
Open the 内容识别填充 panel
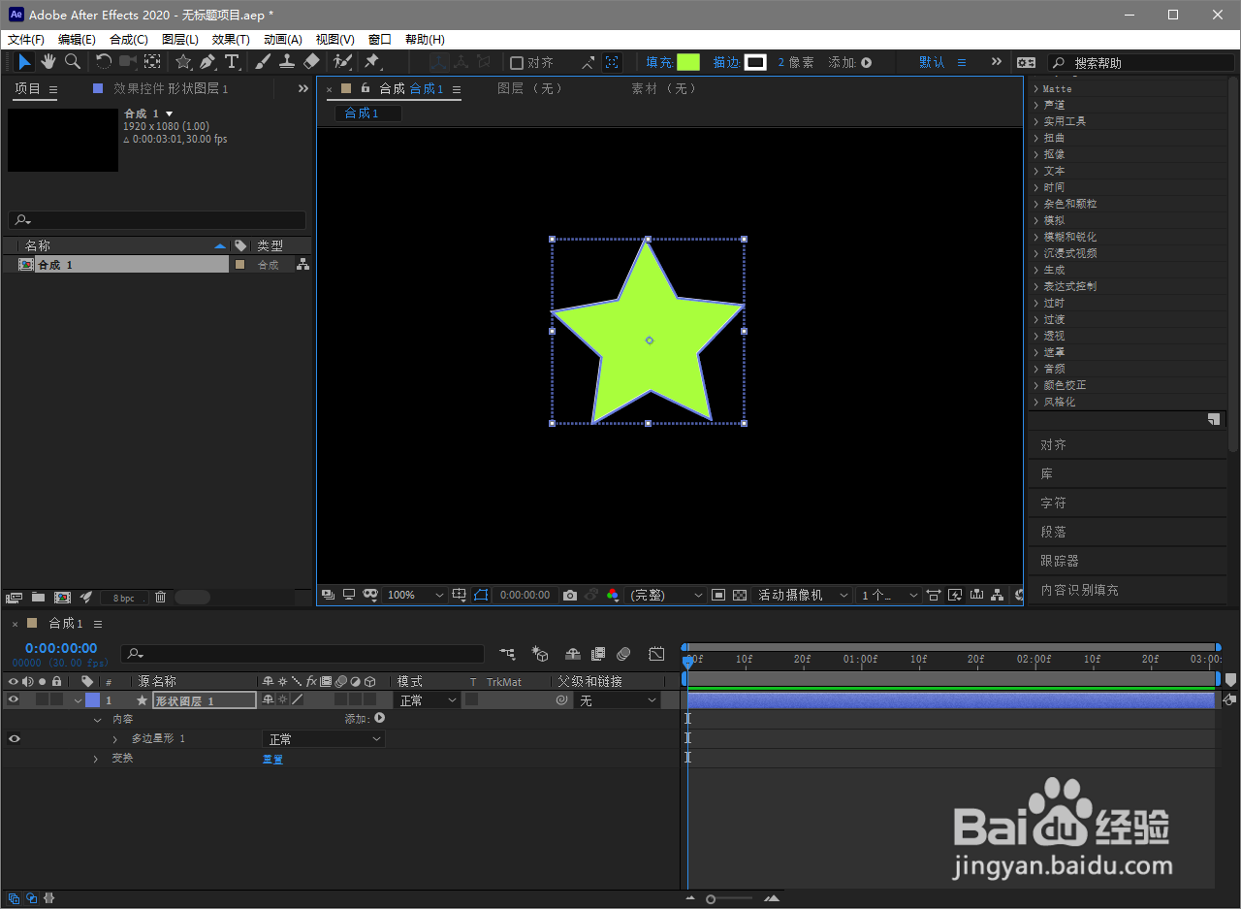[1079, 590]
